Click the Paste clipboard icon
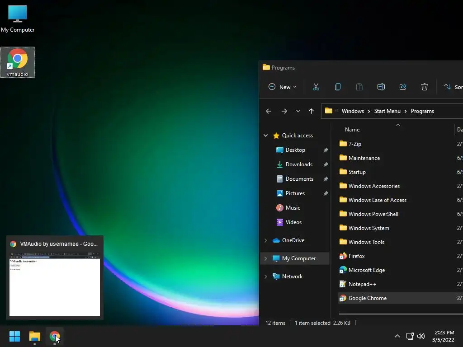 (x=359, y=87)
